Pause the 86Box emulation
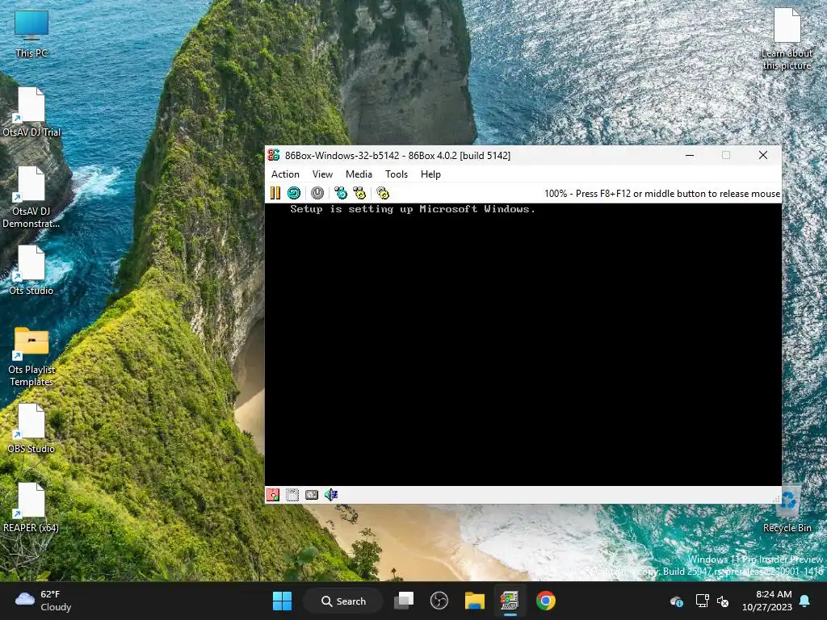This screenshot has height=620, width=827. (x=275, y=193)
